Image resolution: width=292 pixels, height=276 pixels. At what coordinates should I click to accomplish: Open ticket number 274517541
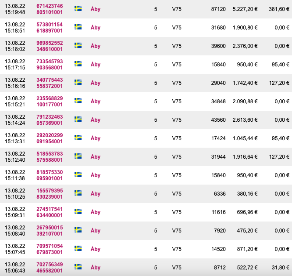point(50,209)
